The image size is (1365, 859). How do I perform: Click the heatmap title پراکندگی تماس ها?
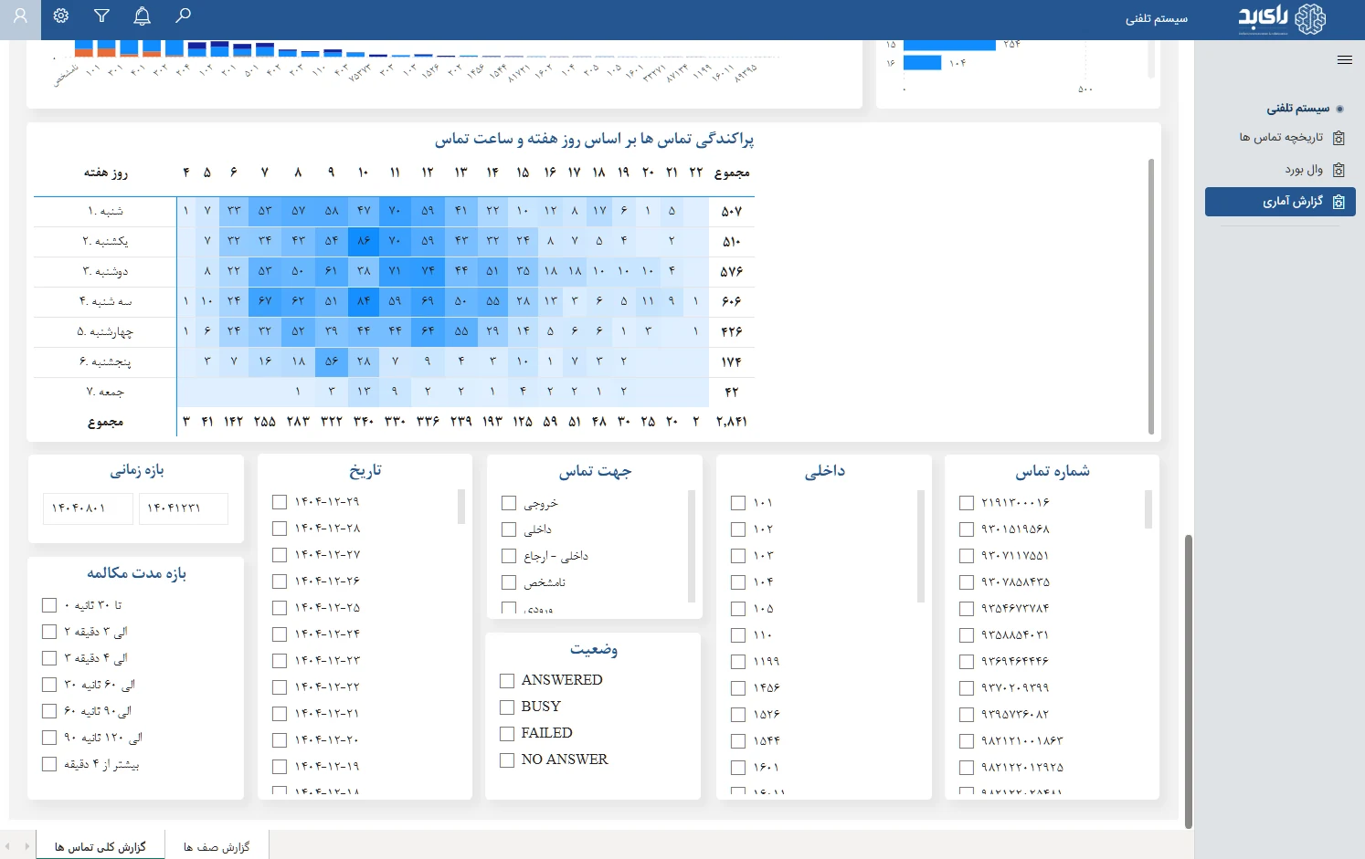click(x=594, y=139)
